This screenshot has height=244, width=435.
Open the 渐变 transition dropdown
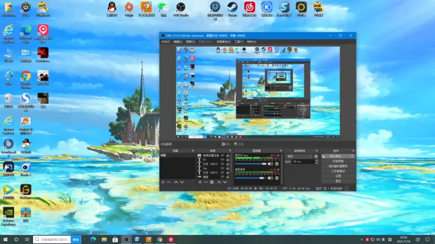point(299,156)
